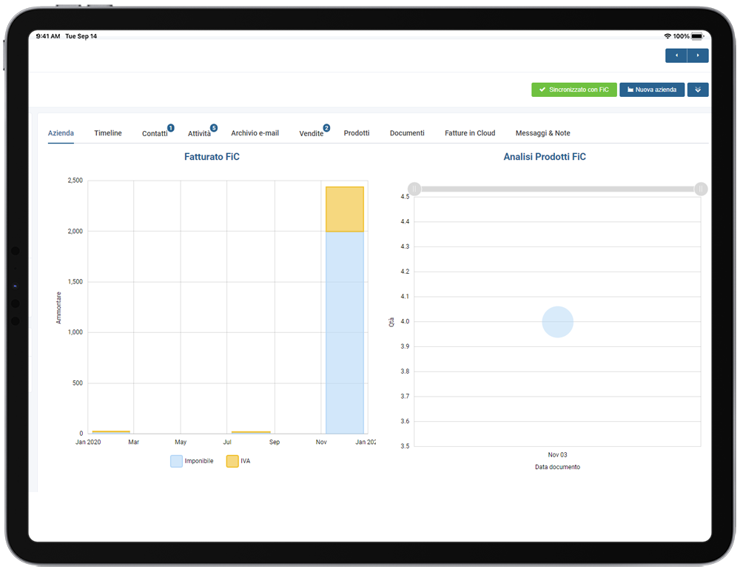Click the previous record arrow icon
The image size is (740, 572).
point(676,55)
